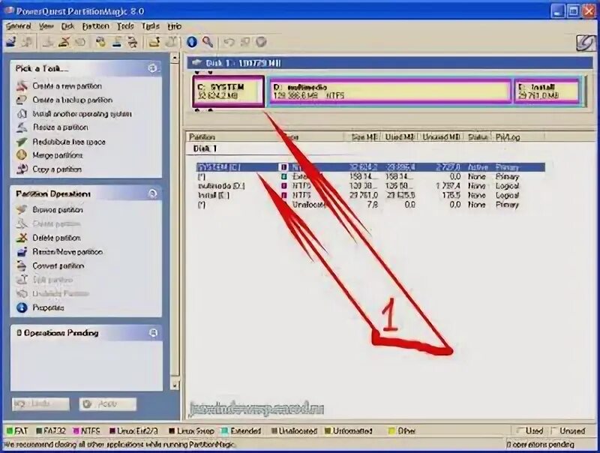Open the Help menu
600x453 pixels.
175,26
